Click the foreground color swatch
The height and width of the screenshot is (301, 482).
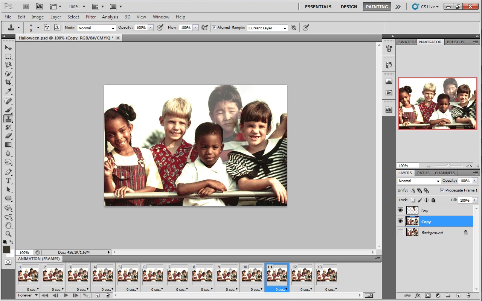6,249
